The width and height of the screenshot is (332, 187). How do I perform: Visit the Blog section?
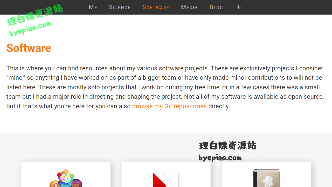coord(216,7)
